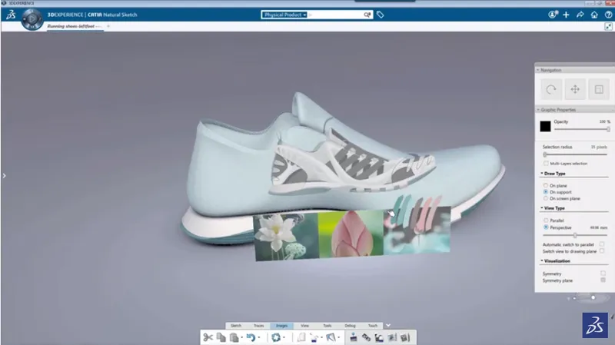
Task: Enable the Symmetry checkbox
Action: click(603, 274)
